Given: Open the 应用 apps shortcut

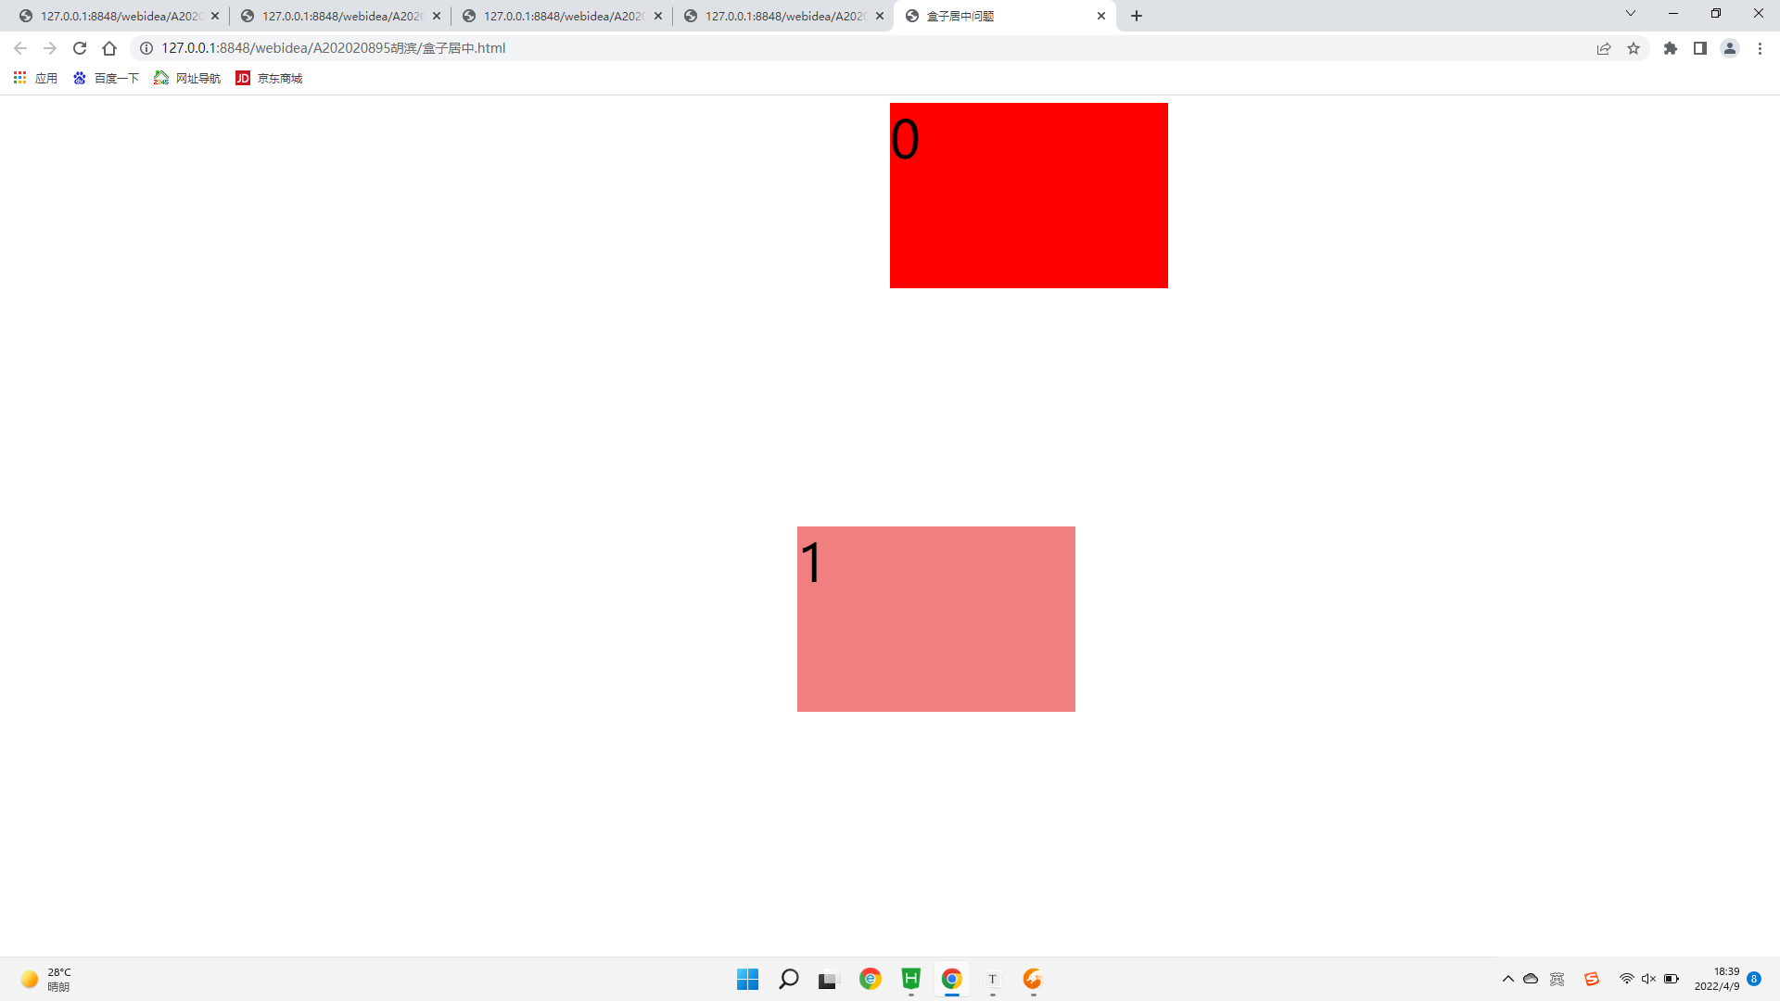Looking at the screenshot, I should [35, 78].
